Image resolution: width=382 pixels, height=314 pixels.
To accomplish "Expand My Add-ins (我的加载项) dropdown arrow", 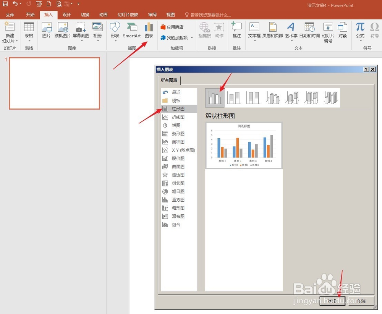I will pyautogui.click(x=192, y=38).
